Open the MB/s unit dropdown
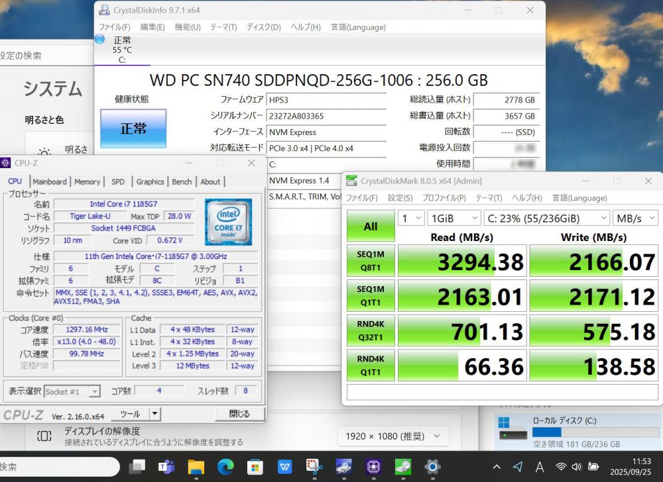The width and height of the screenshot is (663, 482). (x=635, y=218)
